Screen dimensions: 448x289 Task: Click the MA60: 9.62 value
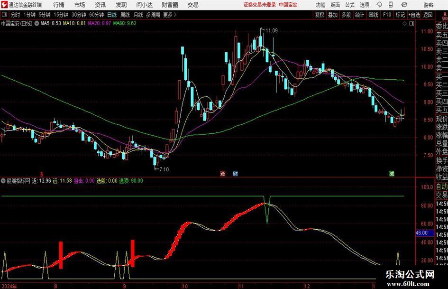coord(125,23)
